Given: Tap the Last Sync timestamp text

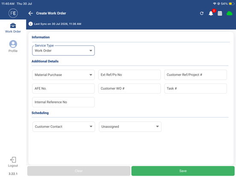Looking at the screenshot, I should 58,24.
